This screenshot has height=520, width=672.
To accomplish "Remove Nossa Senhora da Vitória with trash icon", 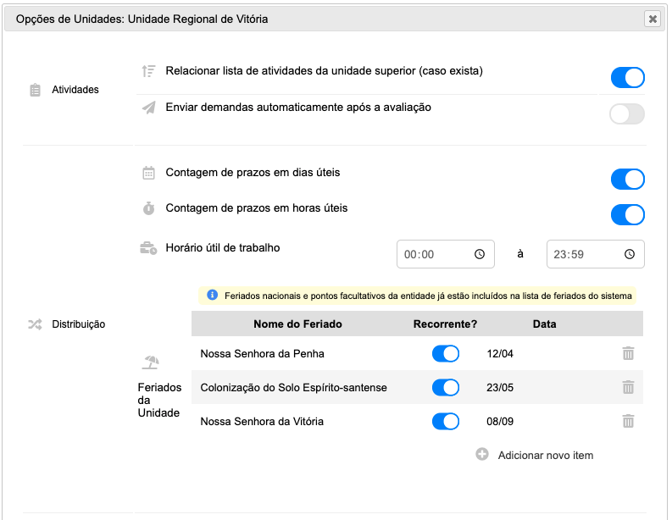I will 628,421.
